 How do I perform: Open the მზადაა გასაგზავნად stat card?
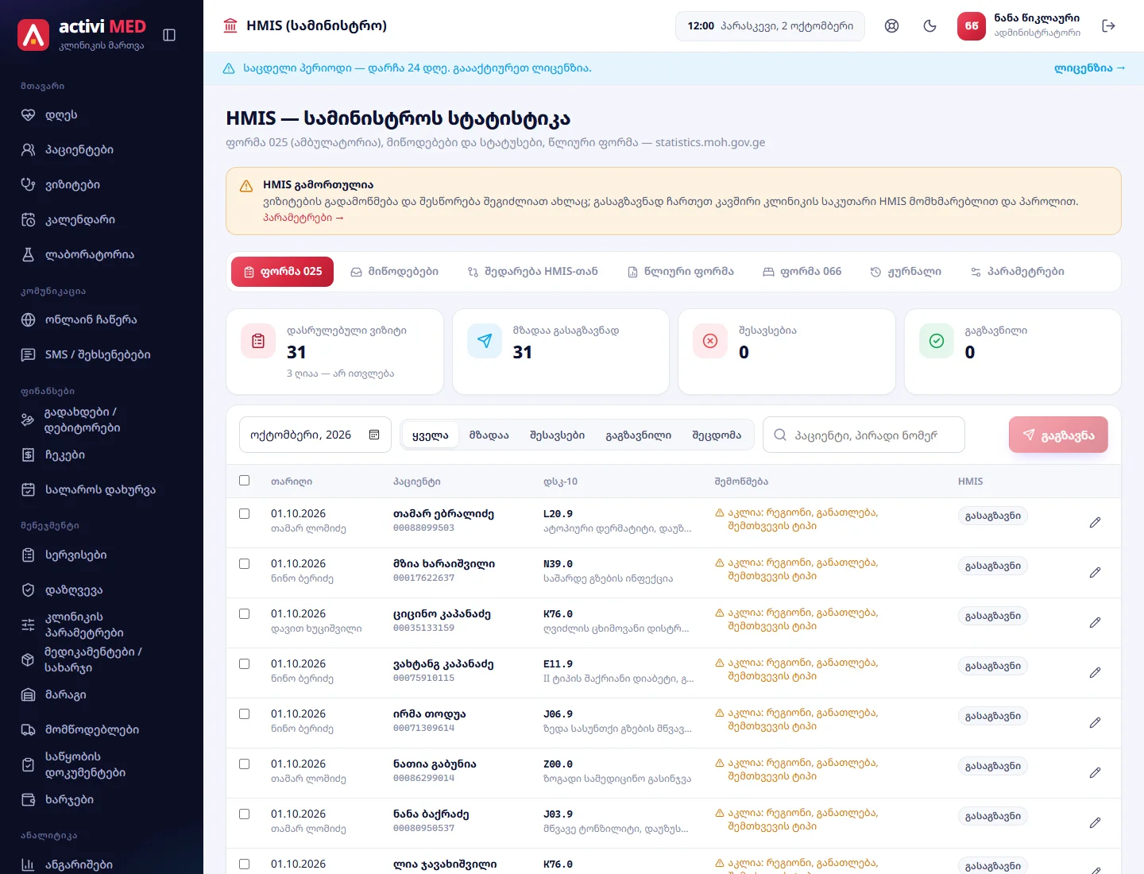pyautogui.click(x=561, y=351)
